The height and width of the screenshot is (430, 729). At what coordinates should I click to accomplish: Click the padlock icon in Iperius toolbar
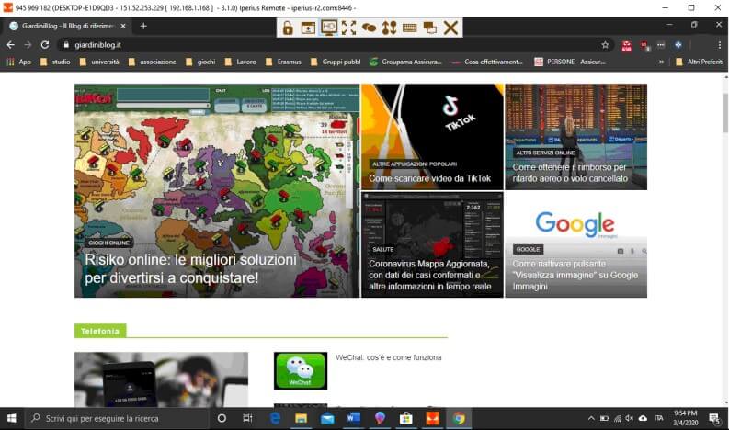[288, 28]
